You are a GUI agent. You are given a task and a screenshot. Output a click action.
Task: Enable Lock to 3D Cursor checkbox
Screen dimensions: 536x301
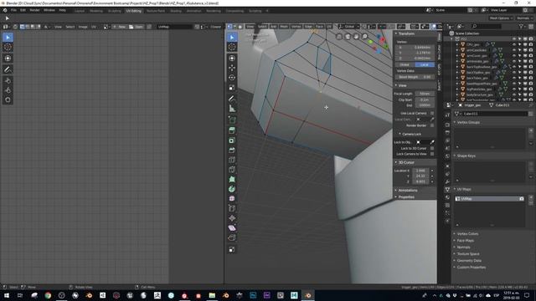(x=432, y=149)
